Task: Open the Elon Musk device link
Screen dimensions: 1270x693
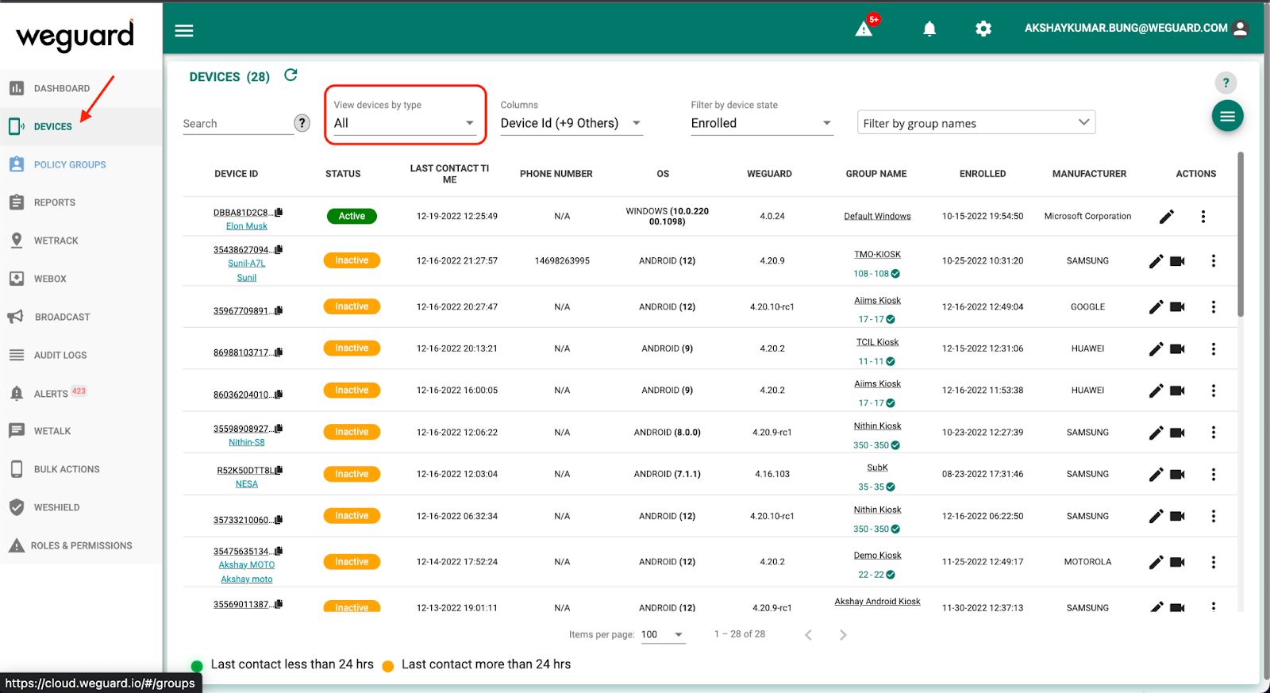Action: click(x=246, y=226)
